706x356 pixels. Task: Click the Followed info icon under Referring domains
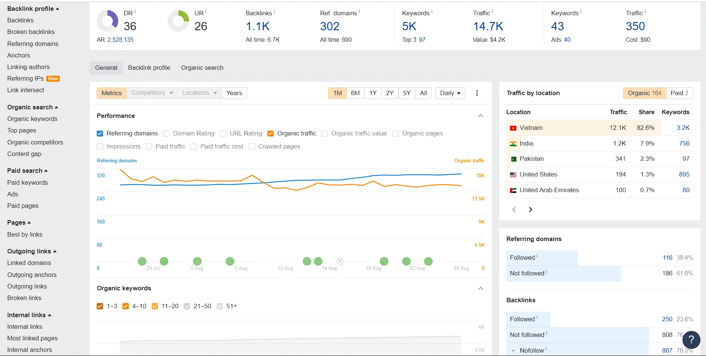pyautogui.click(x=537, y=256)
